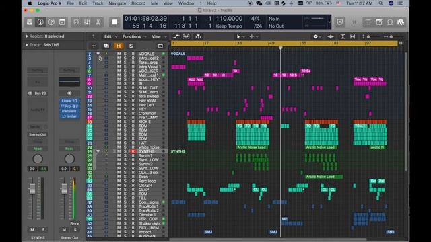
Task: Click the control bar overflow chevrons
Action: point(354,22)
